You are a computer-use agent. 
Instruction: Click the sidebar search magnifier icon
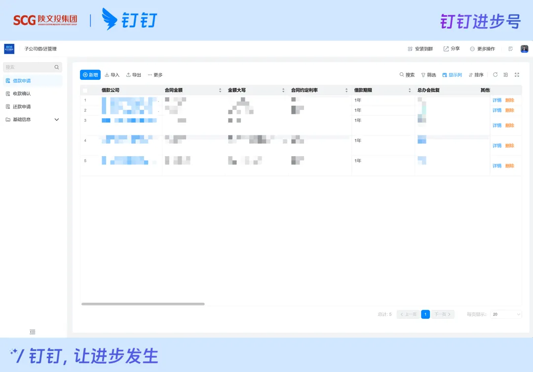pos(57,67)
